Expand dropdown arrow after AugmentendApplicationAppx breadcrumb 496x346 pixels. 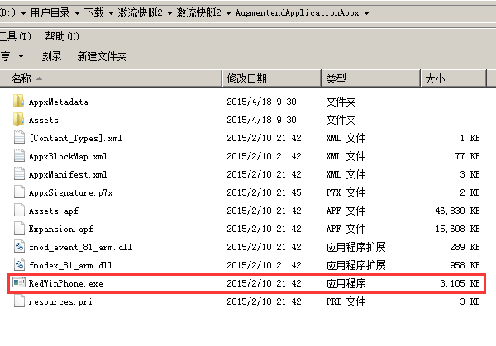(366, 13)
